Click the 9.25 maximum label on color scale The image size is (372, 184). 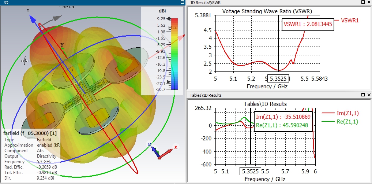pyautogui.click(x=161, y=19)
